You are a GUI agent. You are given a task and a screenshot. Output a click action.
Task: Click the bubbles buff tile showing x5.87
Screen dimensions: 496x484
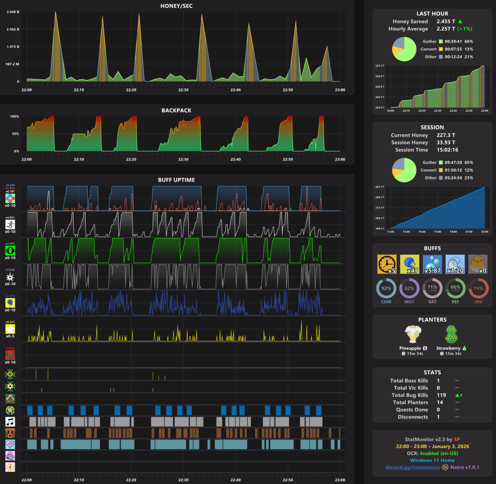point(432,264)
